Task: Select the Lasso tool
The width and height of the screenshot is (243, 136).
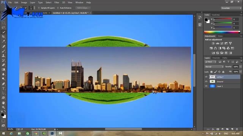Action: click(x=3, y=28)
